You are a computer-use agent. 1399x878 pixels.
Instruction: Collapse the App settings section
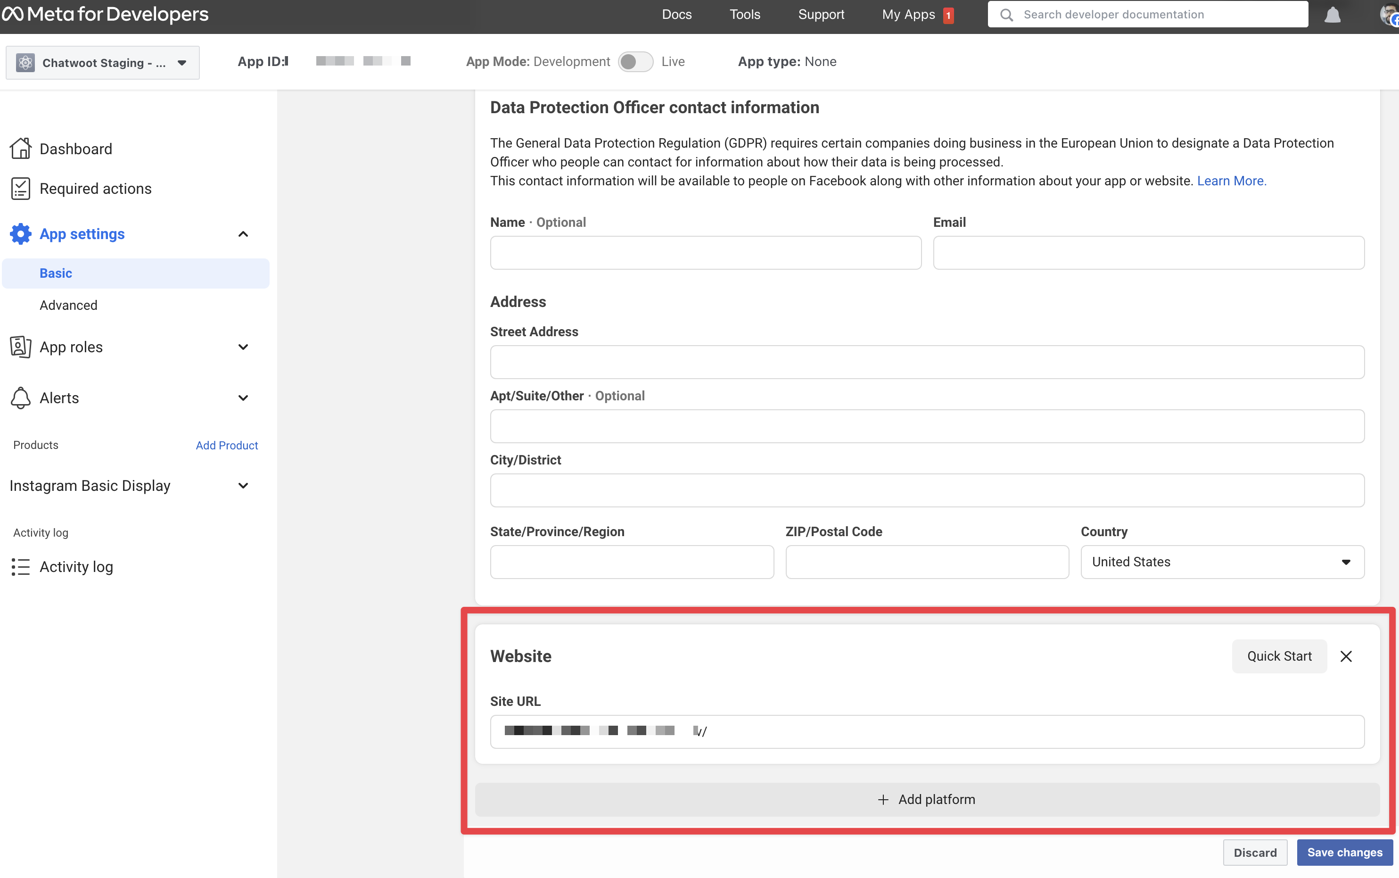243,234
